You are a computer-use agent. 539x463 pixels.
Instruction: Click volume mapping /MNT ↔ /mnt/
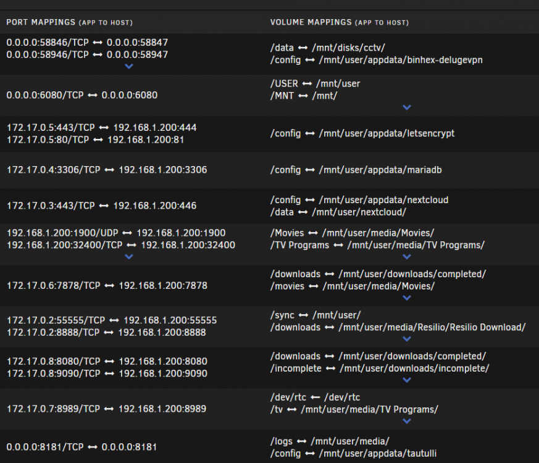pos(304,96)
